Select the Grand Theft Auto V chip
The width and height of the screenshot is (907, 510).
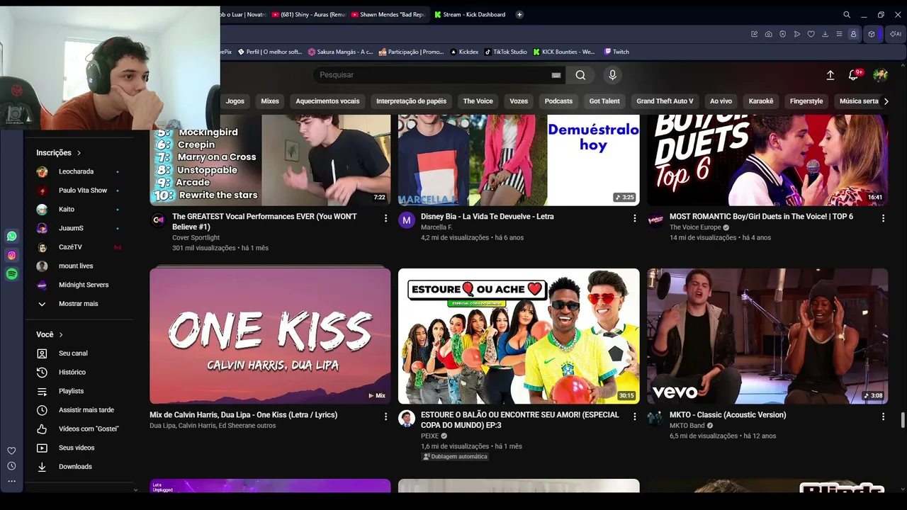coord(665,101)
